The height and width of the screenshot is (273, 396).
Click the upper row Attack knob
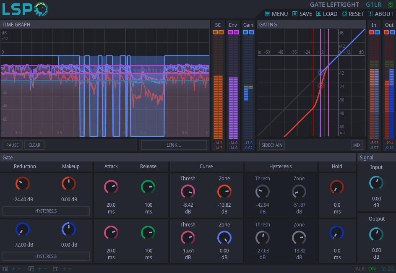(x=111, y=187)
